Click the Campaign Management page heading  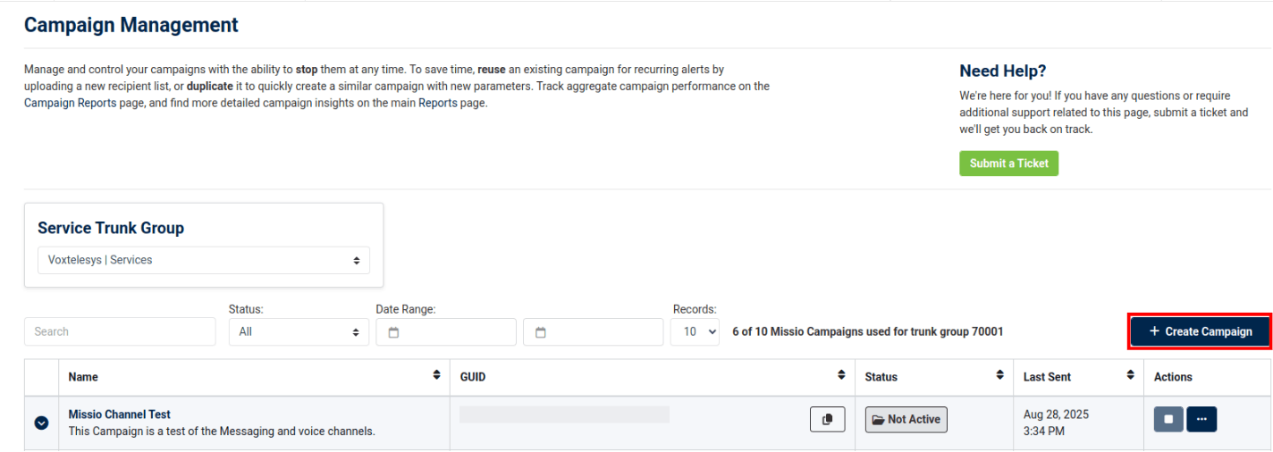pos(131,25)
